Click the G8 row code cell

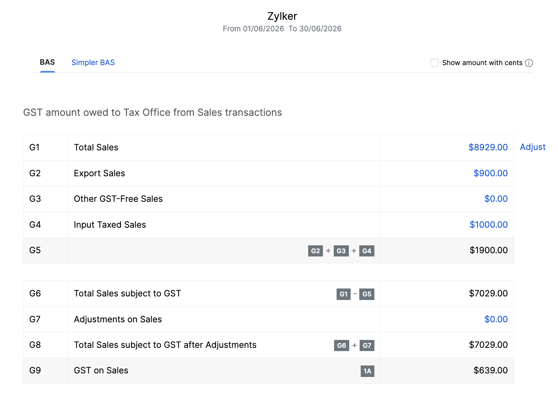tap(45, 345)
